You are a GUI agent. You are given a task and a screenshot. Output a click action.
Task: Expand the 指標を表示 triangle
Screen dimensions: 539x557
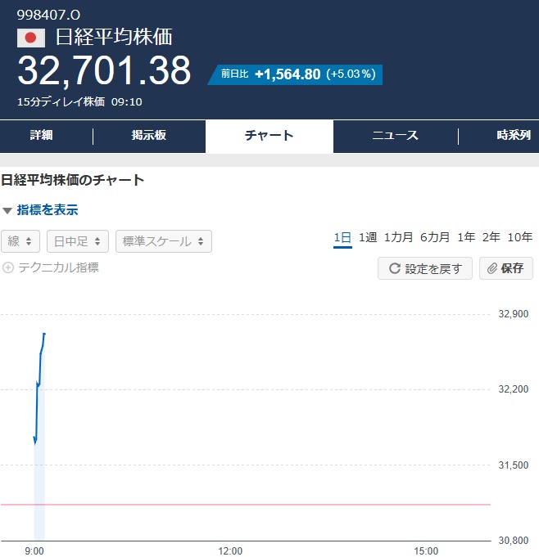[7, 210]
